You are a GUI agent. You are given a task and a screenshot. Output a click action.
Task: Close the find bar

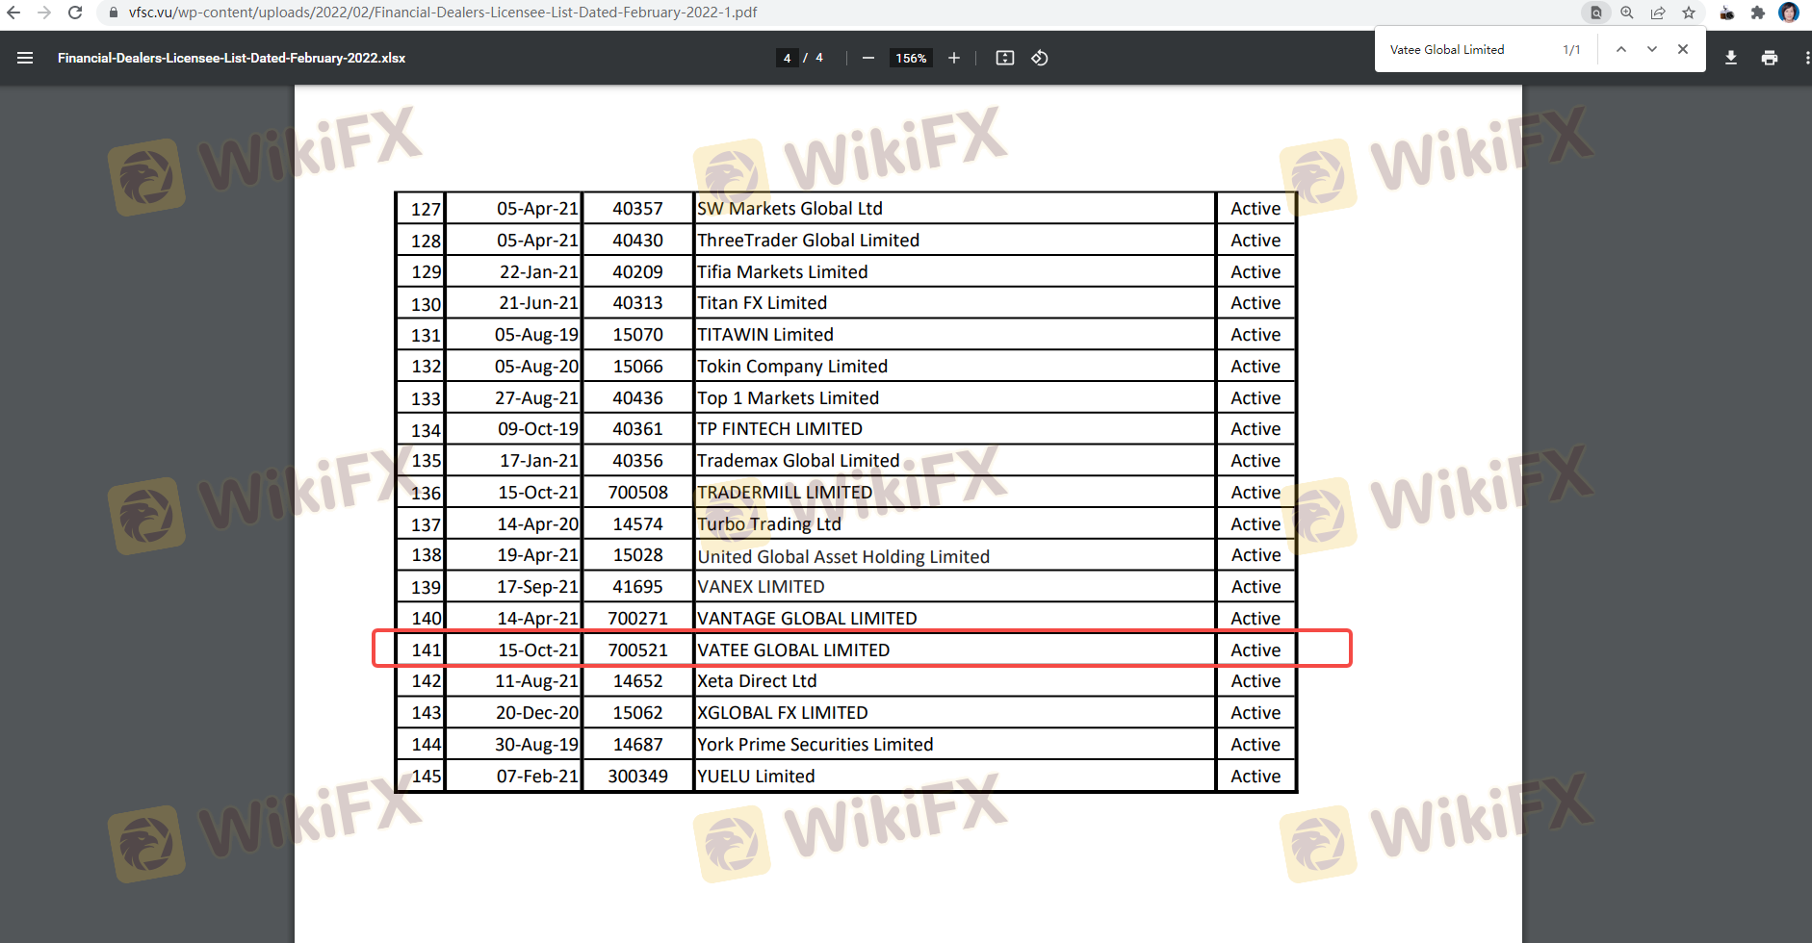click(x=1683, y=49)
